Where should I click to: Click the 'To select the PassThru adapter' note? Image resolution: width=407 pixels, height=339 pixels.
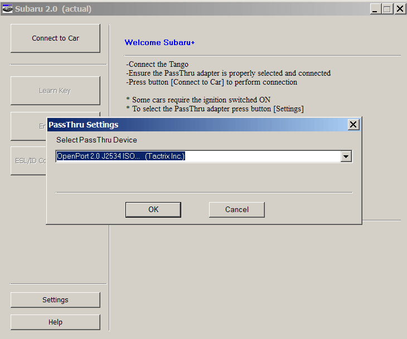click(x=215, y=109)
